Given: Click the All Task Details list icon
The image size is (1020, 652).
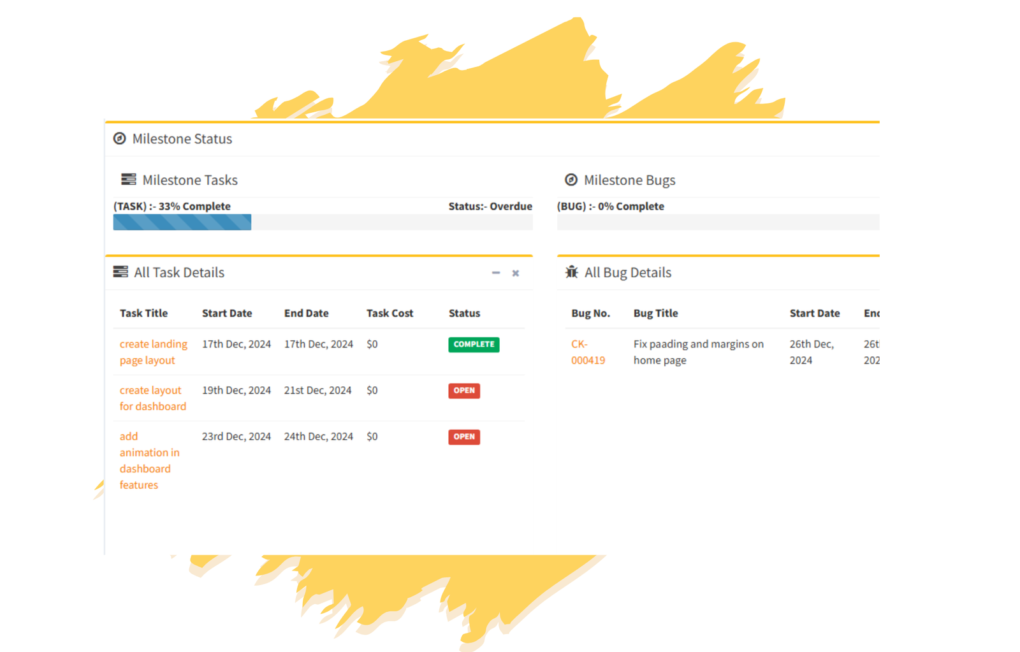Looking at the screenshot, I should tap(120, 272).
